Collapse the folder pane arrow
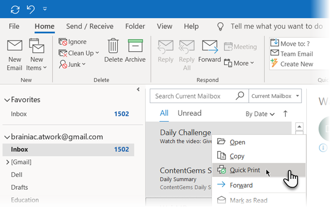 (x=138, y=89)
